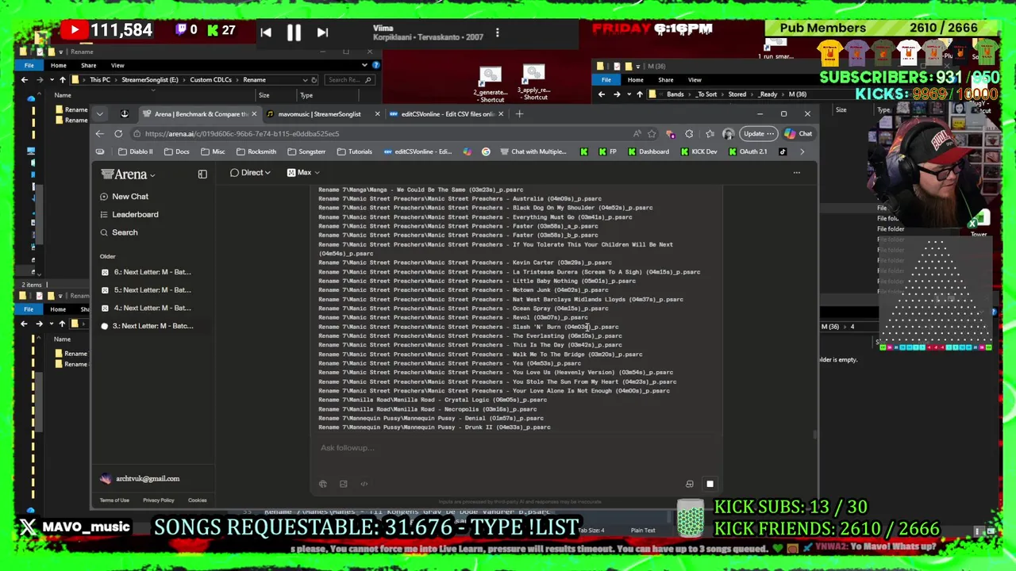1016x571 pixels.
Task: Open the Rocksmith bookmarks folder
Action: click(x=256, y=151)
